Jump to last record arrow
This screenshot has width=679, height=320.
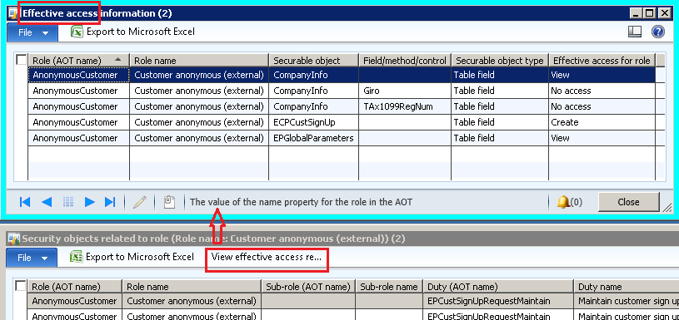pos(111,202)
